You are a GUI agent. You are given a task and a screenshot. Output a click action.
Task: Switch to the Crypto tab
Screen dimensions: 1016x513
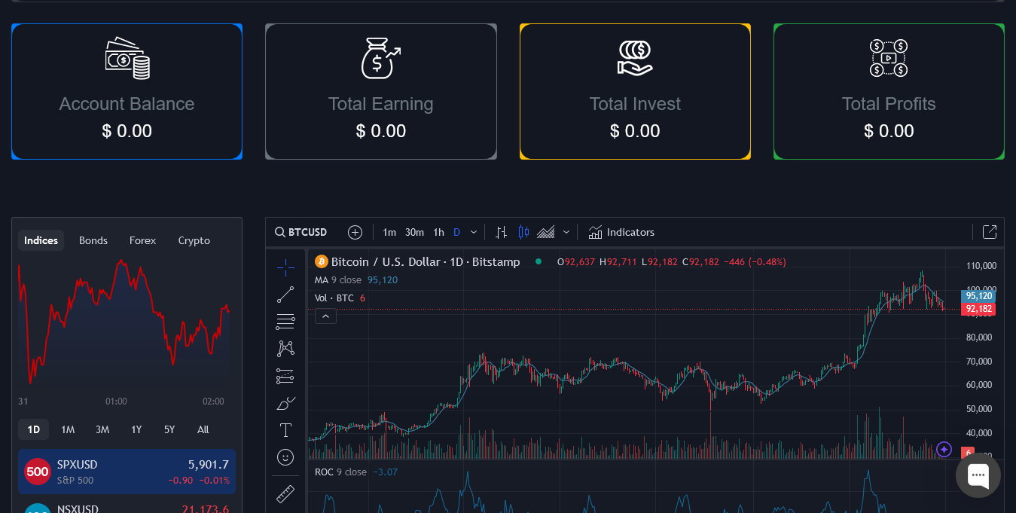tap(194, 240)
